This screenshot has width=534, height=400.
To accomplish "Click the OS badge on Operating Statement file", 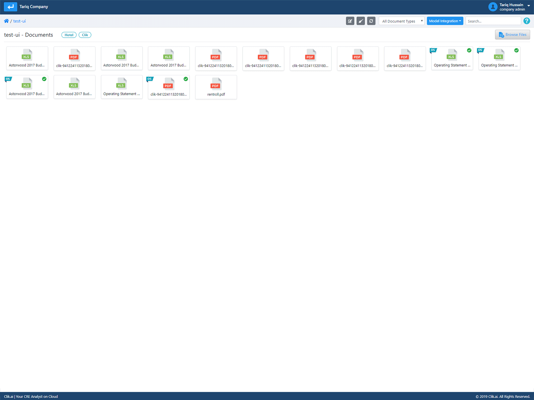I will [433, 50].
